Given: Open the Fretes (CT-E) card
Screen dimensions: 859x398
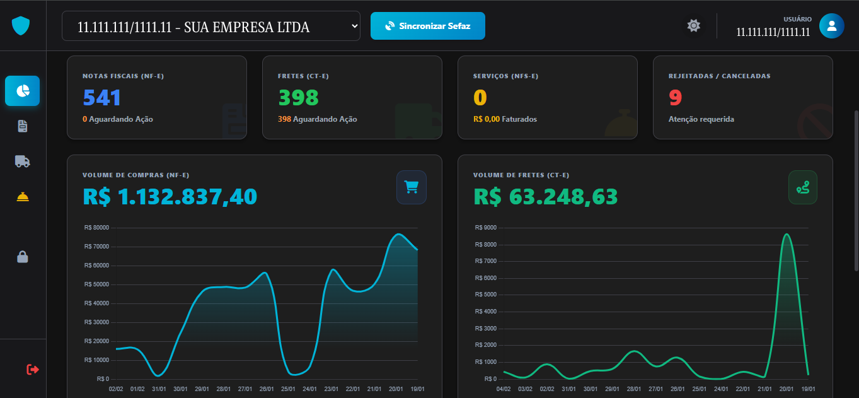Looking at the screenshot, I should coord(352,97).
